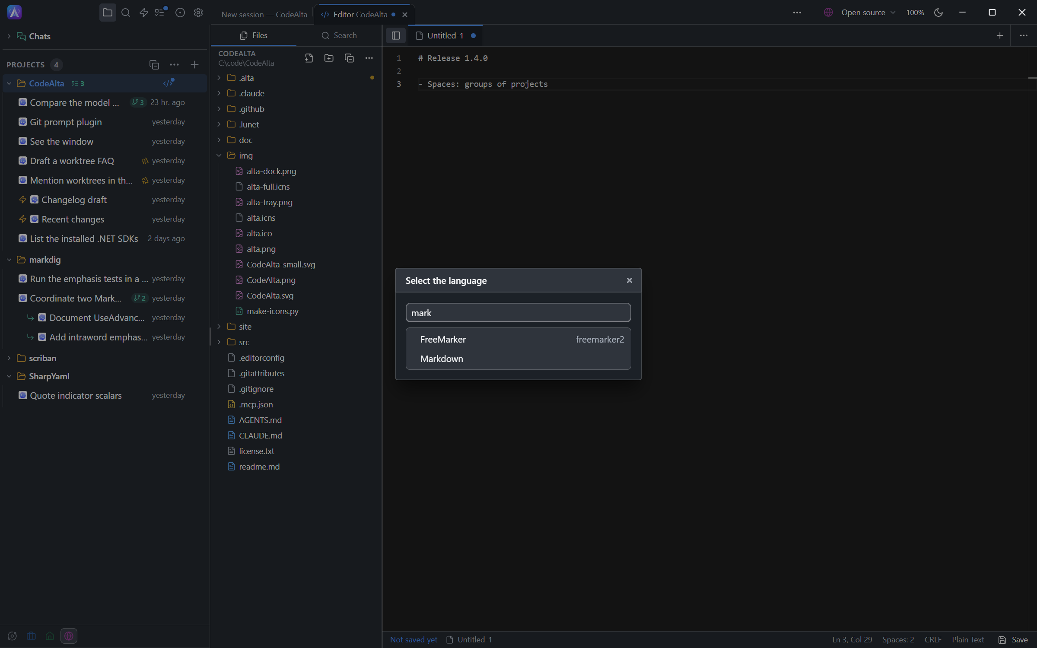Expand the scriban project
This screenshot has height=648, width=1037.
[x=9, y=358]
